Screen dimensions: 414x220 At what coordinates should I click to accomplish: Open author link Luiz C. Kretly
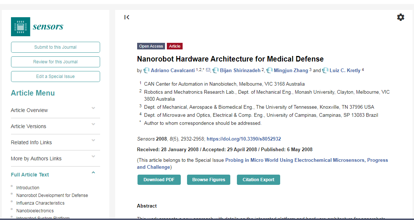345,70
